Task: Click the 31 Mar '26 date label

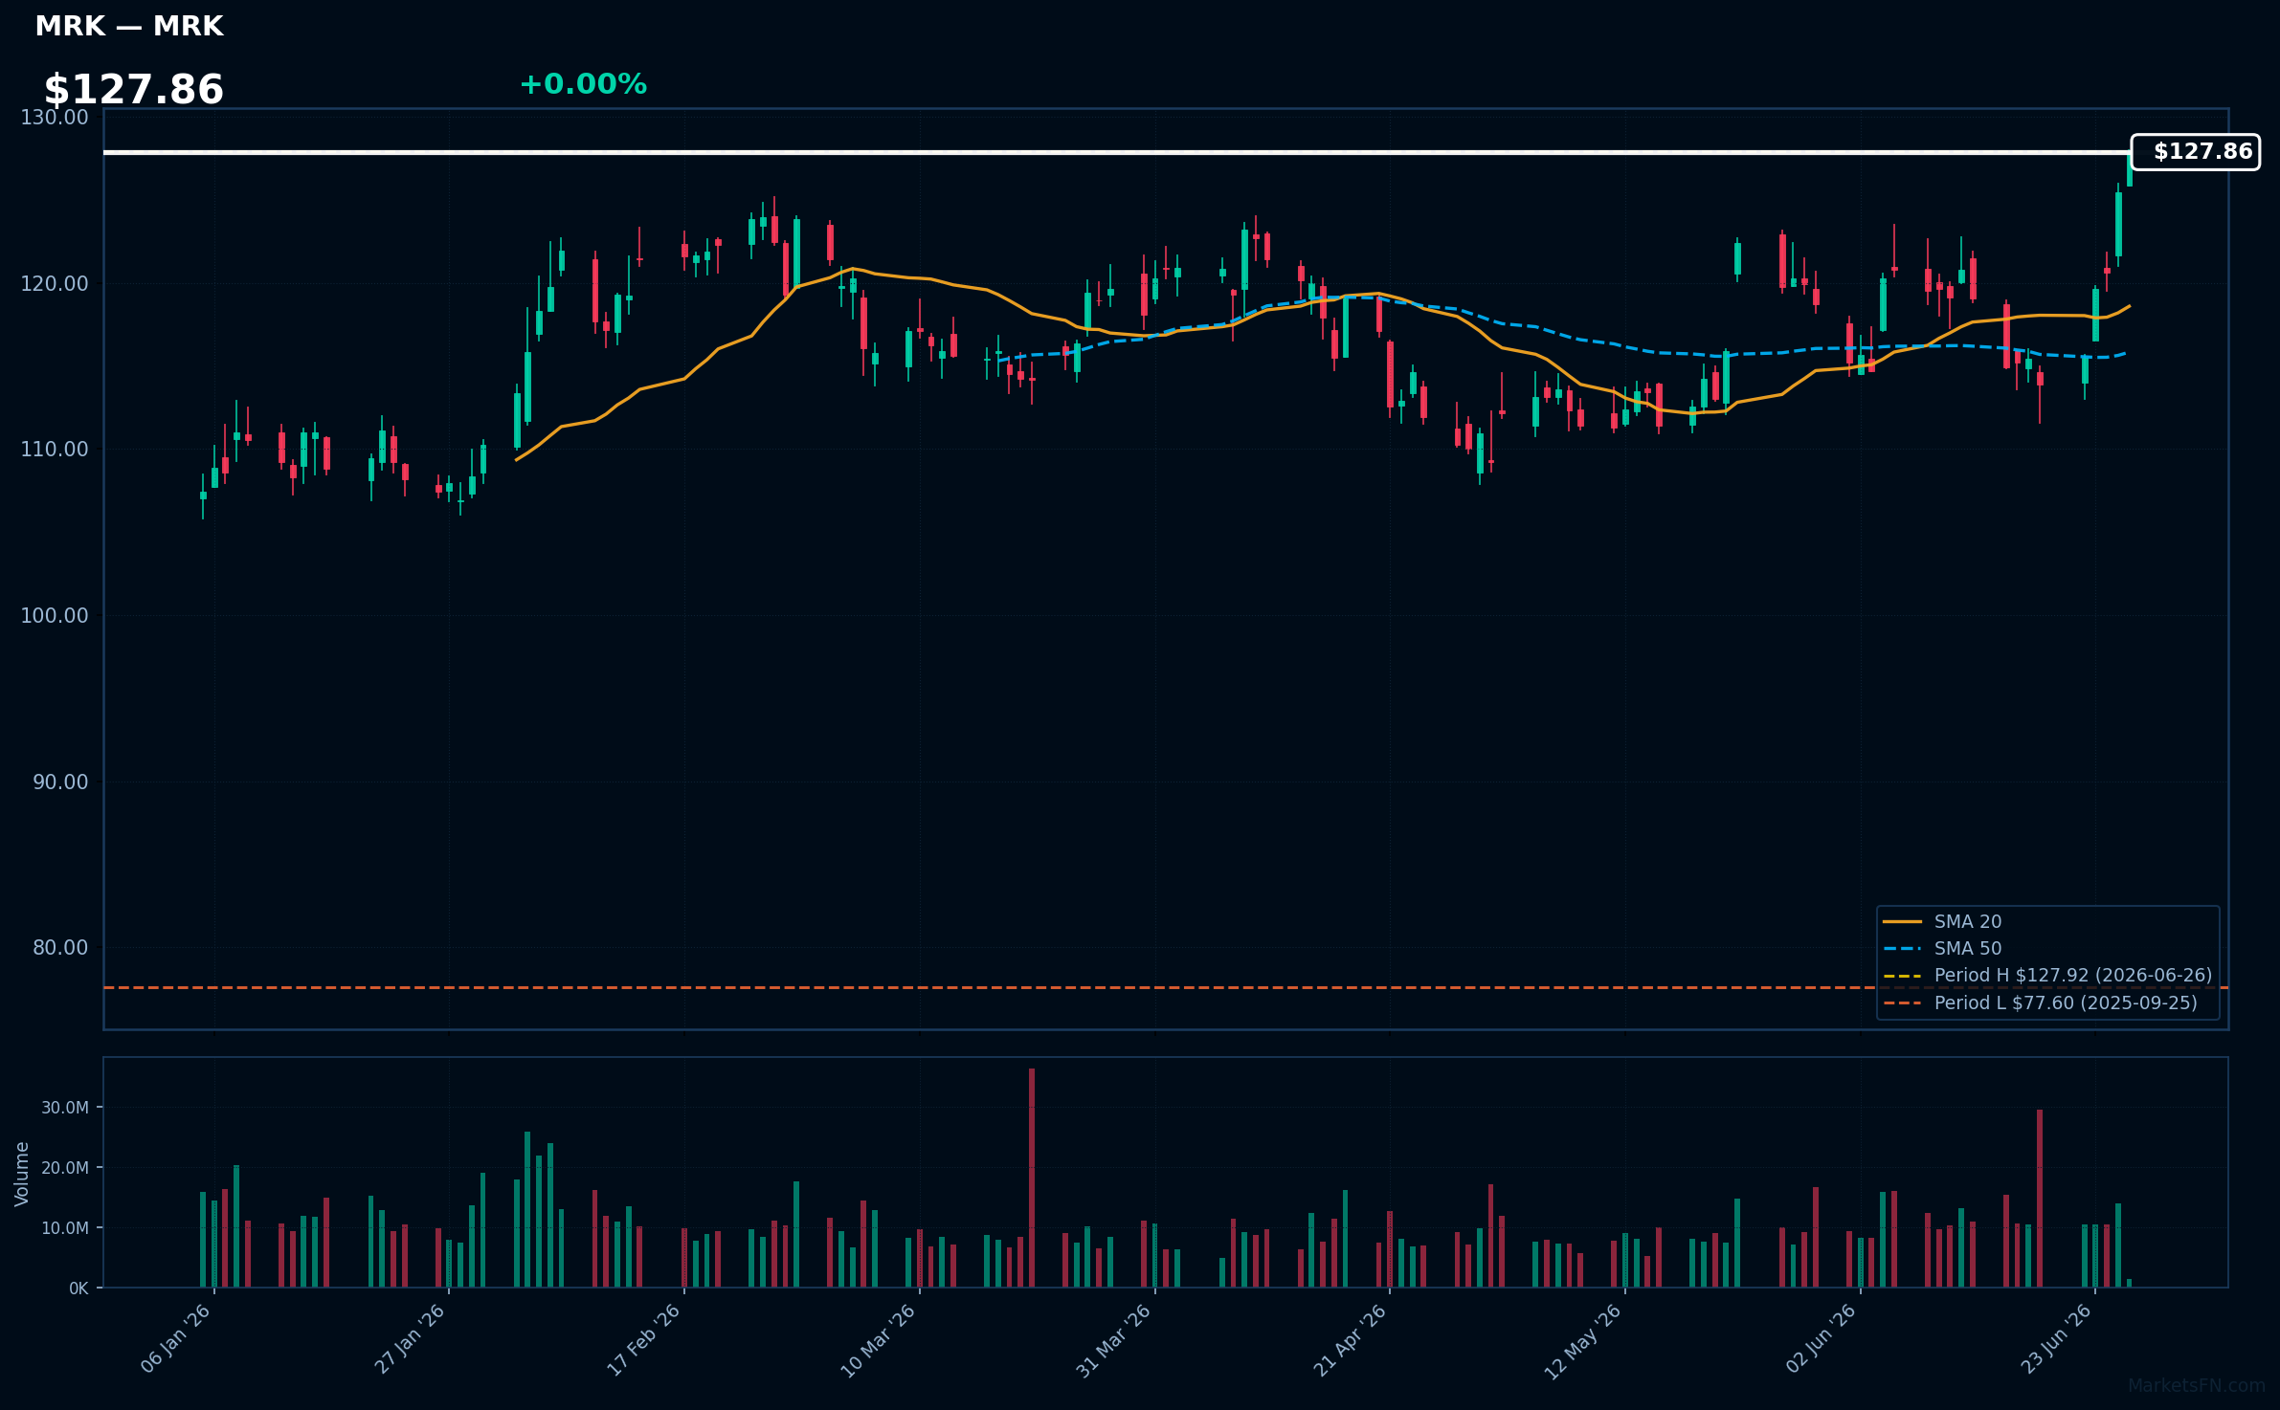Action: click(1114, 1339)
